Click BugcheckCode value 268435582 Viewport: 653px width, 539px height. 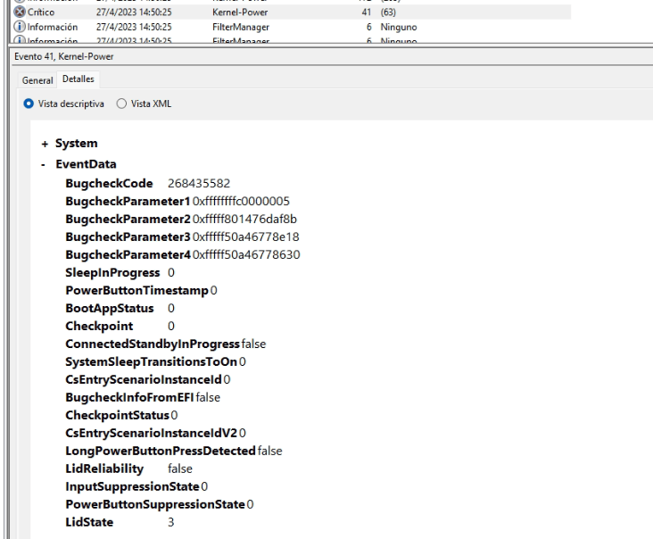click(199, 184)
